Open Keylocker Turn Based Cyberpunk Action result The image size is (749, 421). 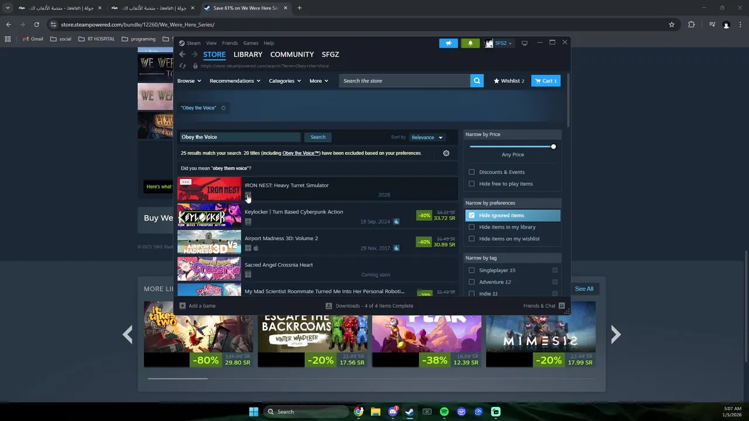318,216
